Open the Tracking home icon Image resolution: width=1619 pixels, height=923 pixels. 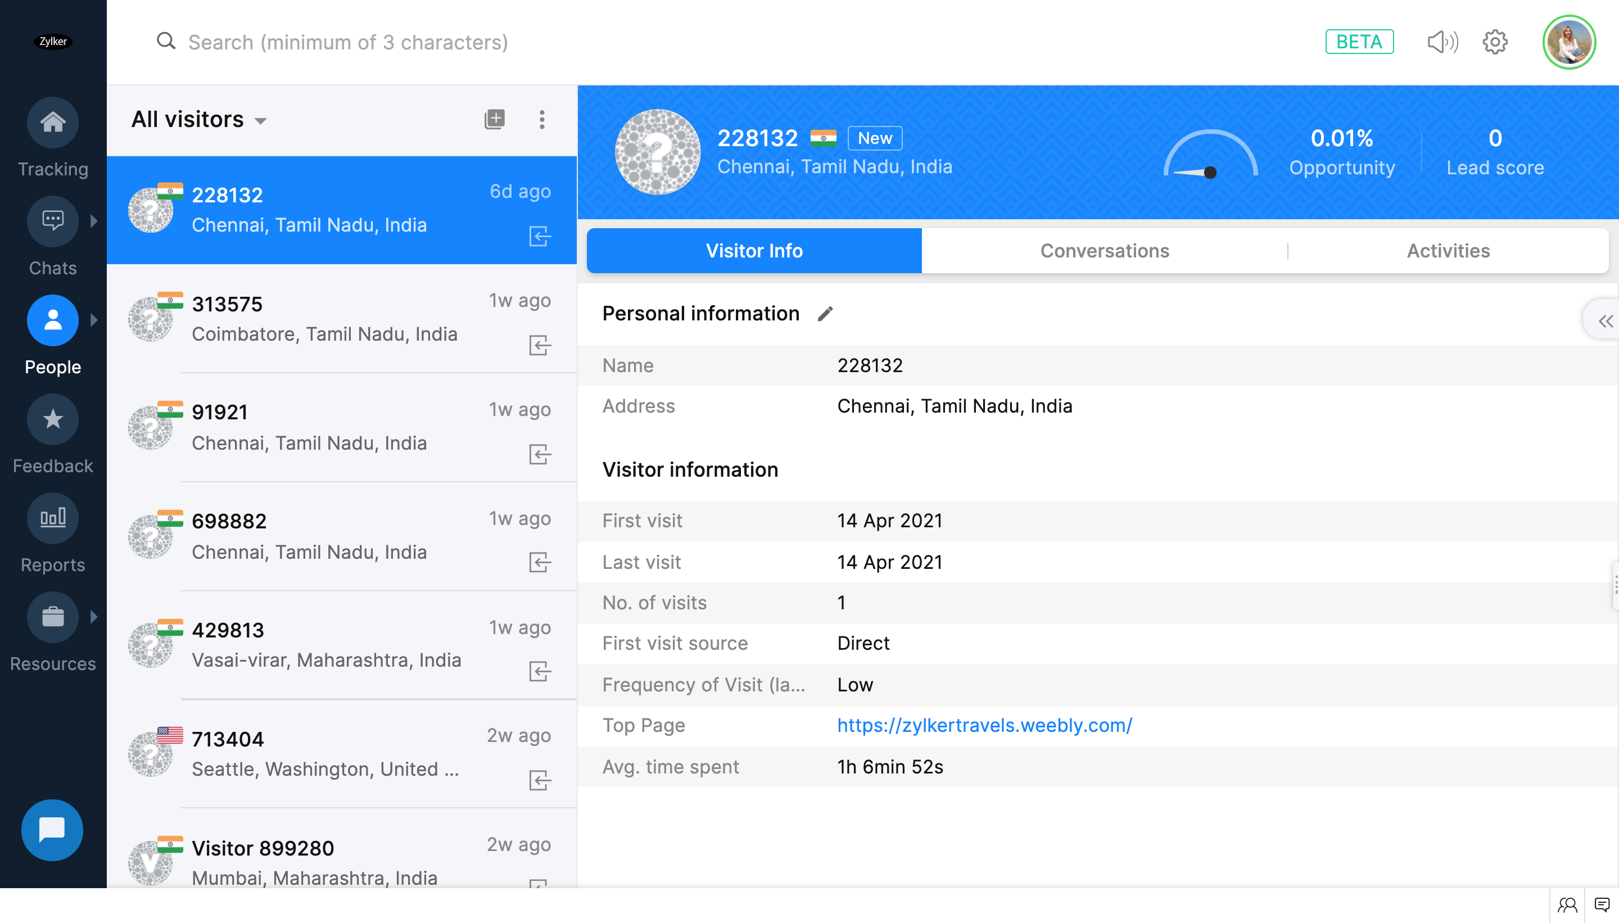53,122
